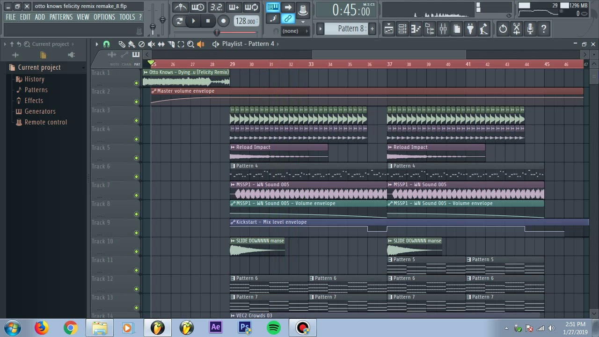Toggle the playlist magnet snap button
Viewport: 599px width, 337px height.
[106, 44]
